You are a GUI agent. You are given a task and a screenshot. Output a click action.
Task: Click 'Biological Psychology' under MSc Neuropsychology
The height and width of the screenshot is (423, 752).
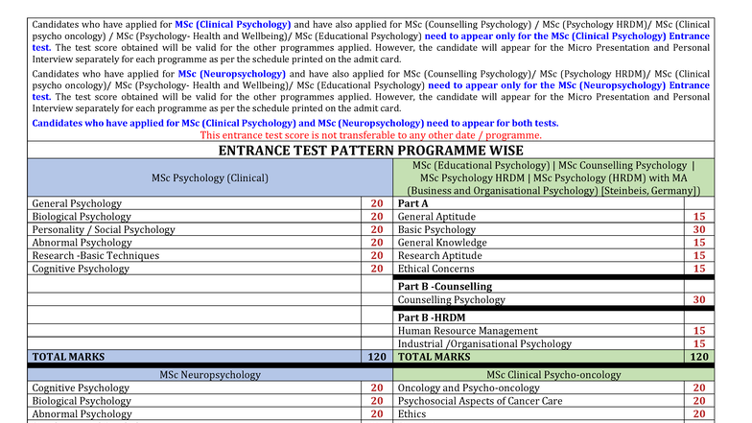82,401
